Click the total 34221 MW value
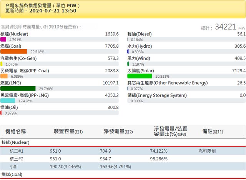This screenshot has height=180, width=246. pos(225,27)
